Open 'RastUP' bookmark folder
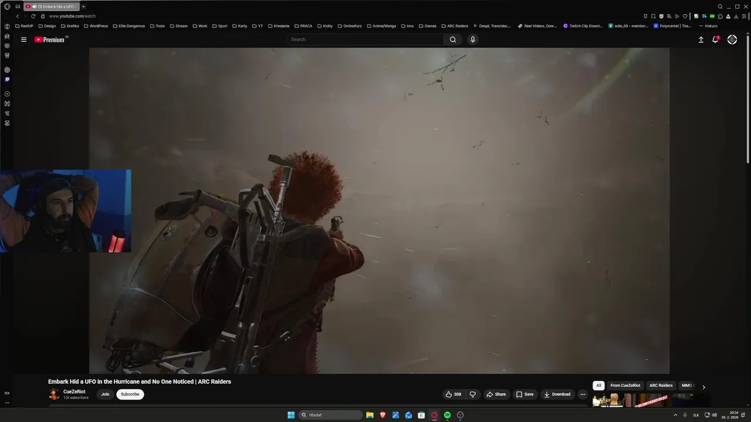This screenshot has width=751, height=422. 24,26
